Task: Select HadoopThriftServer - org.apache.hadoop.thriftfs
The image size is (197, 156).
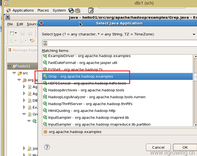Action: coord(117,104)
